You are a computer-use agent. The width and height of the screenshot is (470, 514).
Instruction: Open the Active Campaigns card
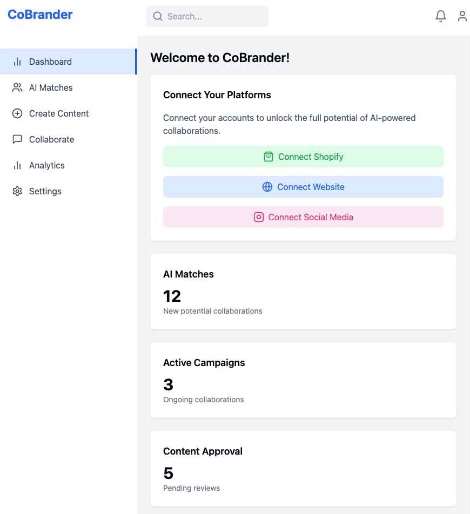point(303,380)
